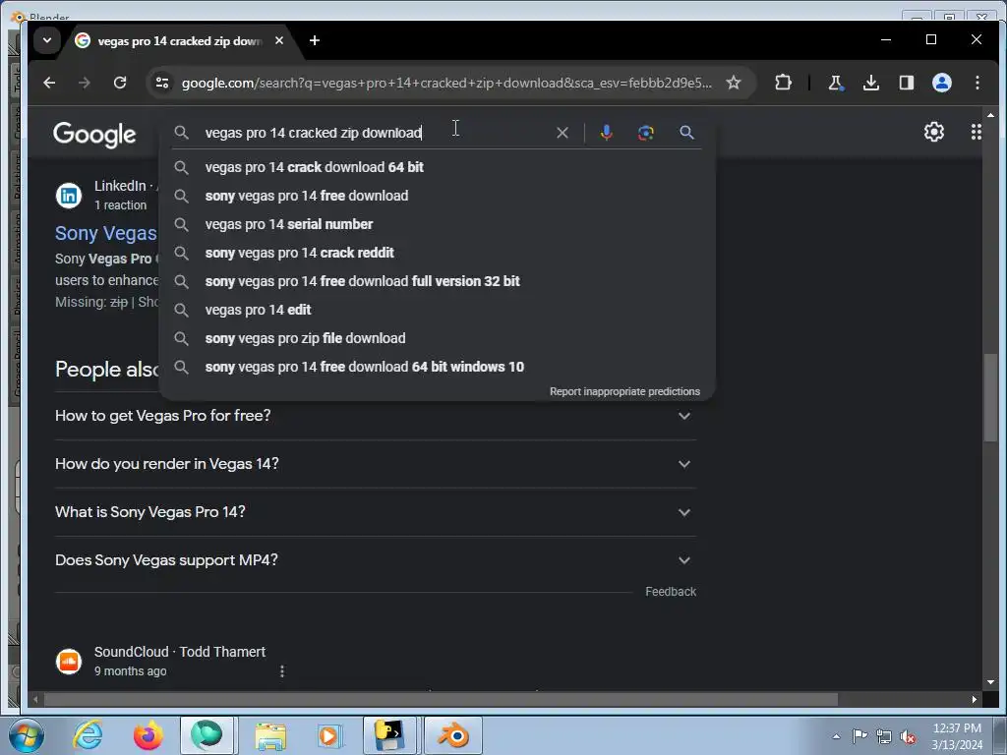Open the Downloads tray icon
Viewport: 1007px width, 755px height.
click(x=871, y=83)
